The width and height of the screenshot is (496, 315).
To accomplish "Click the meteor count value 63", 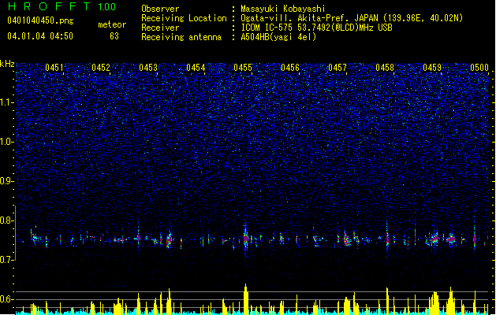I will point(114,36).
